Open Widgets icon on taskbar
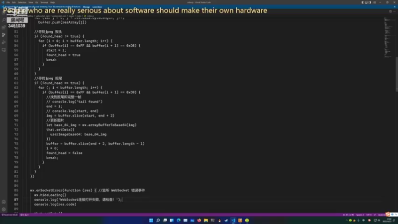Image resolution: width=398 pixels, height=224 pixels. pyautogui.click(x=172, y=220)
